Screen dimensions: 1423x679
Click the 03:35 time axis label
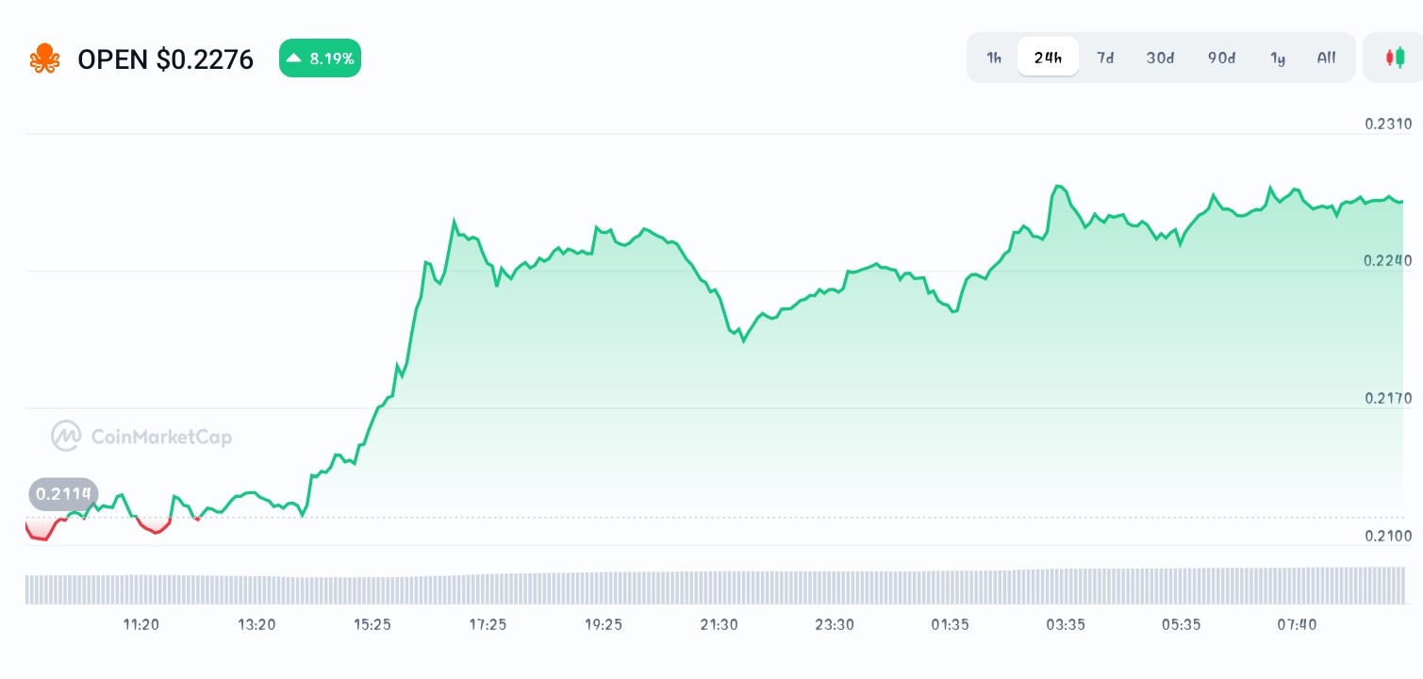click(x=1066, y=624)
